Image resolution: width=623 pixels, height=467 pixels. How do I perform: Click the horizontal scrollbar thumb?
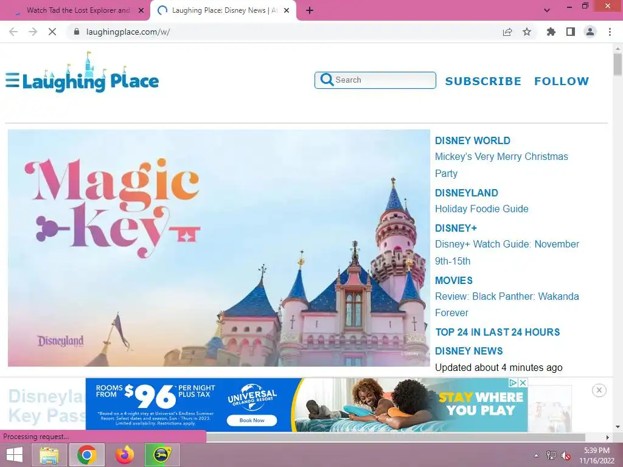(395, 437)
